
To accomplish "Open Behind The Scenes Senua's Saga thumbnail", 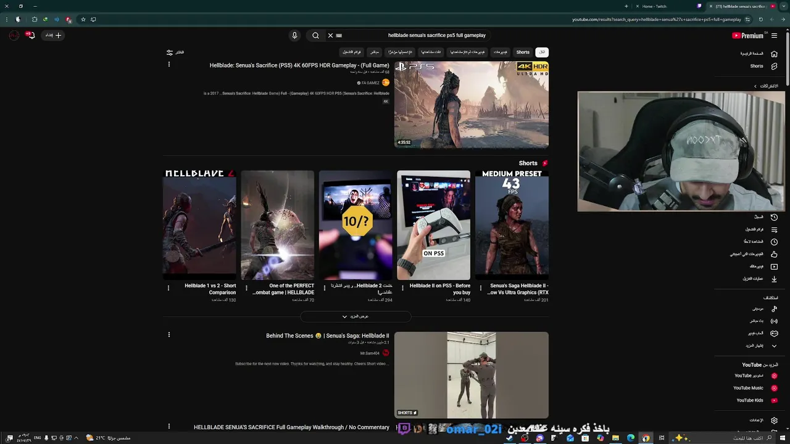I will tap(472, 375).
